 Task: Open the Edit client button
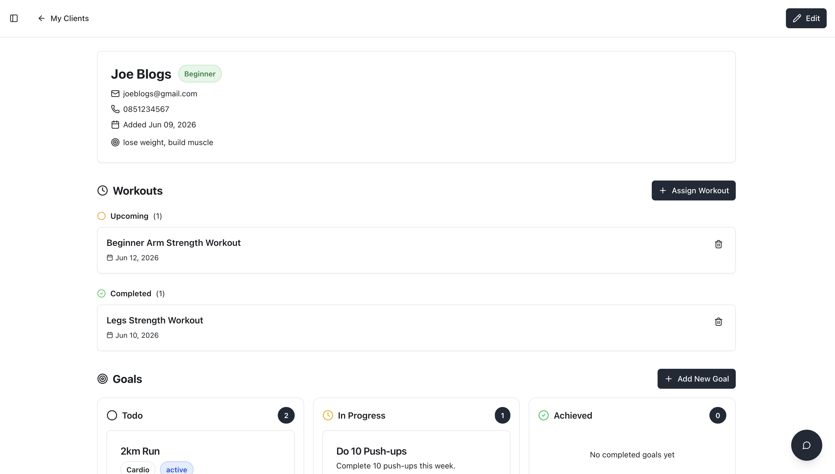(806, 18)
